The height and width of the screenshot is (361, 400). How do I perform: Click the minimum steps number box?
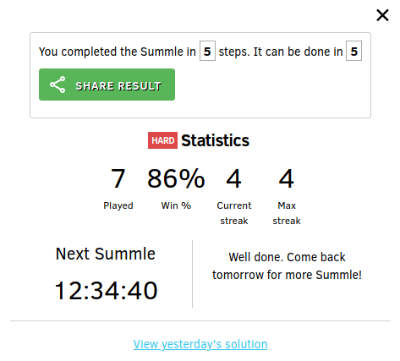tap(354, 51)
